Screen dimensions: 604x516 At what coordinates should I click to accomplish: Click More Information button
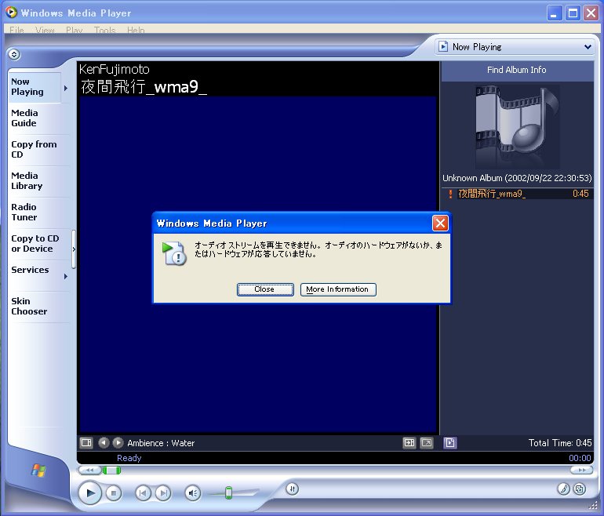338,289
